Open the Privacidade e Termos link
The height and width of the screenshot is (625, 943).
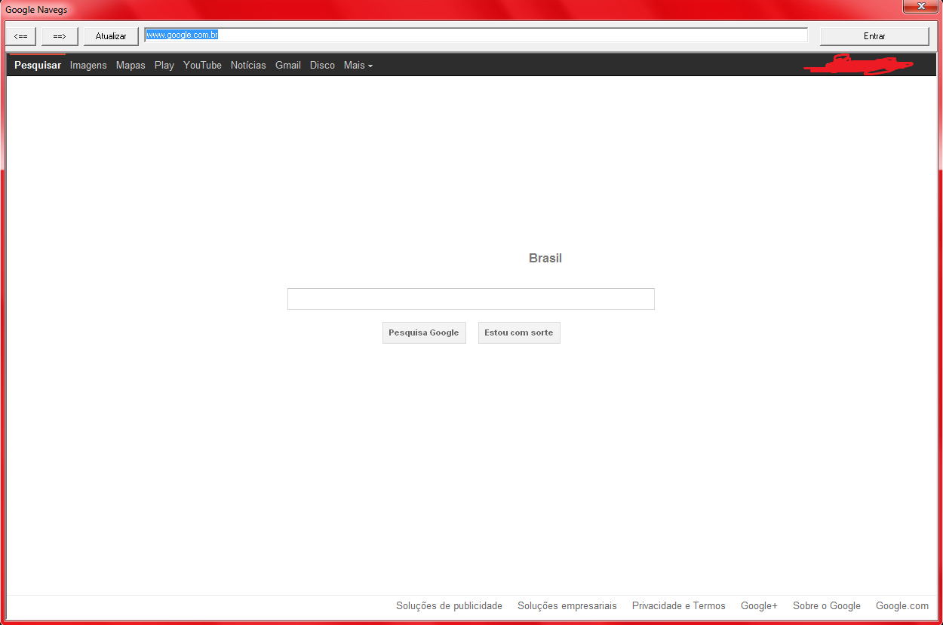click(679, 606)
